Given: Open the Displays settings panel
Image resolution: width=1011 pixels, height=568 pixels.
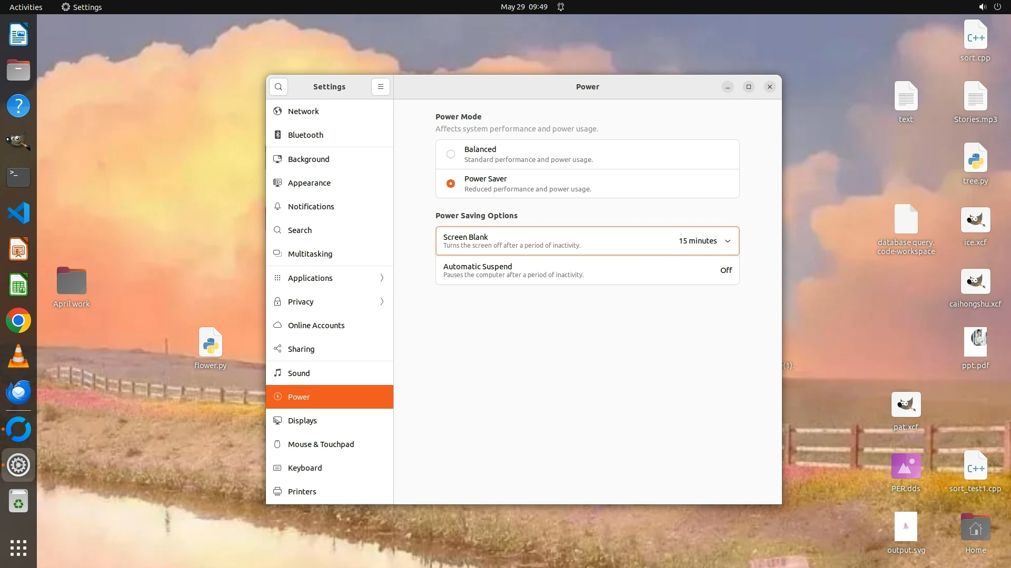Looking at the screenshot, I should [x=302, y=421].
